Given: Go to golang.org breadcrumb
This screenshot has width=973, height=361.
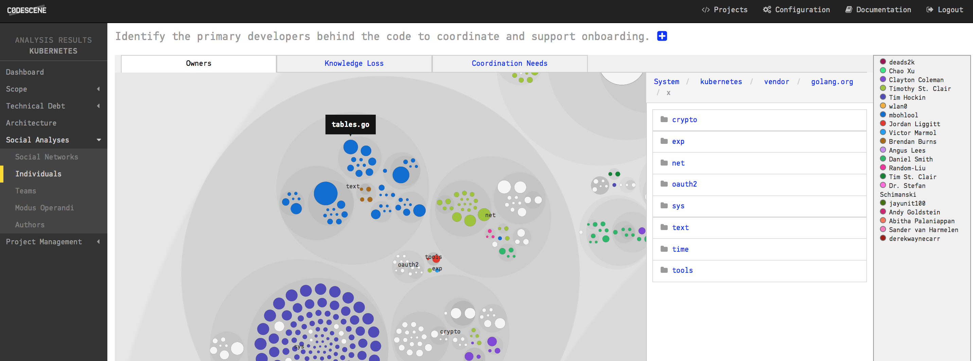Looking at the screenshot, I should pyautogui.click(x=832, y=82).
